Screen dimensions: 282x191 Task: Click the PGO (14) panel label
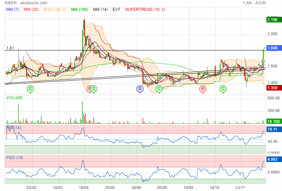coord(15,158)
